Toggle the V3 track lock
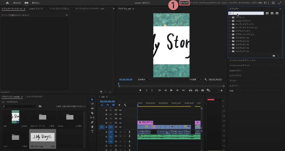The image size is (285, 151). pos(106,119)
